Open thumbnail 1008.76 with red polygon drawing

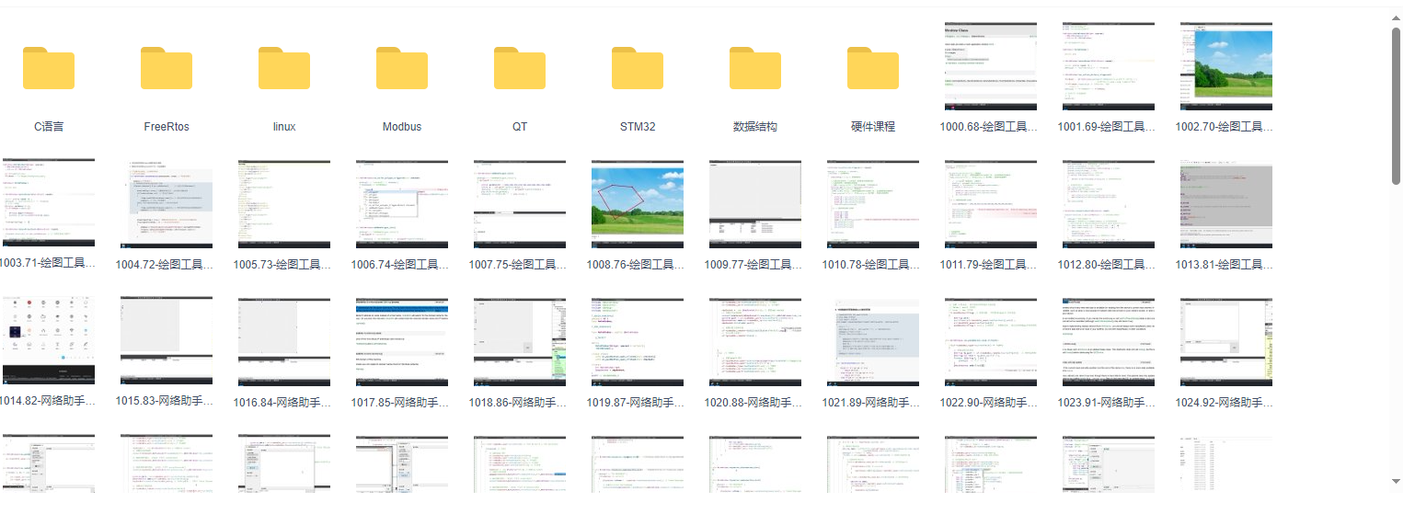pos(638,203)
